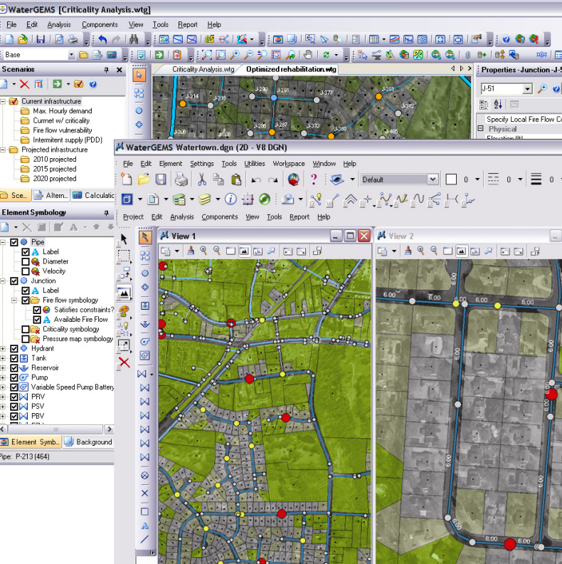Open the Base scenario dropdown
Screen dimensions: 562x564
click(x=72, y=55)
